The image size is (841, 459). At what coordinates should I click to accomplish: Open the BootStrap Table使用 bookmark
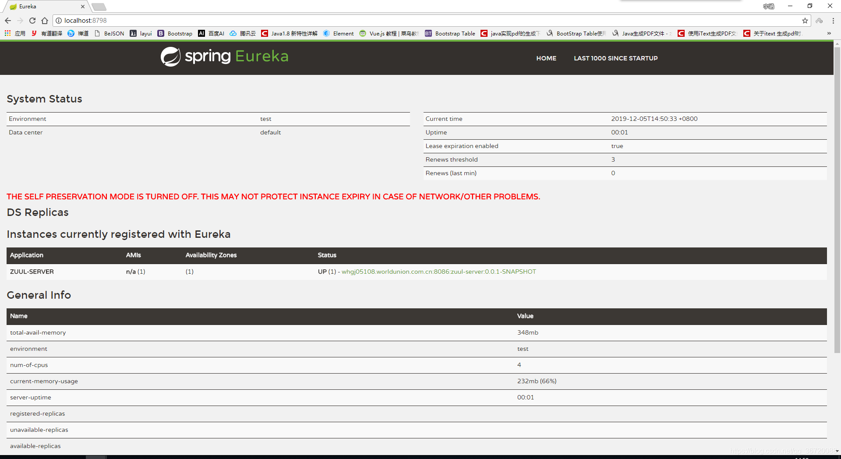[576, 33]
